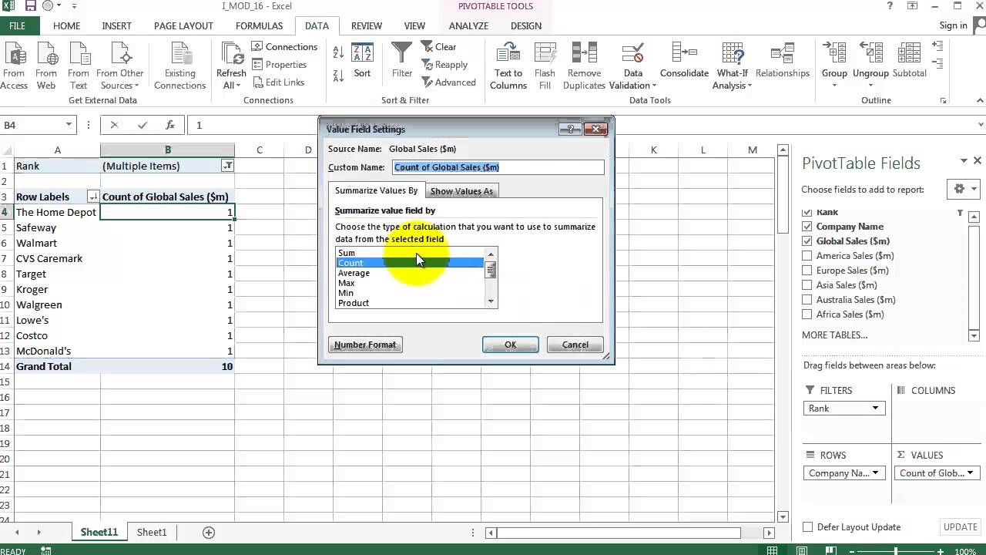Check the America Sales ($m) field
Viewport: 986px width, 555px height.
(x=807, y=256)
